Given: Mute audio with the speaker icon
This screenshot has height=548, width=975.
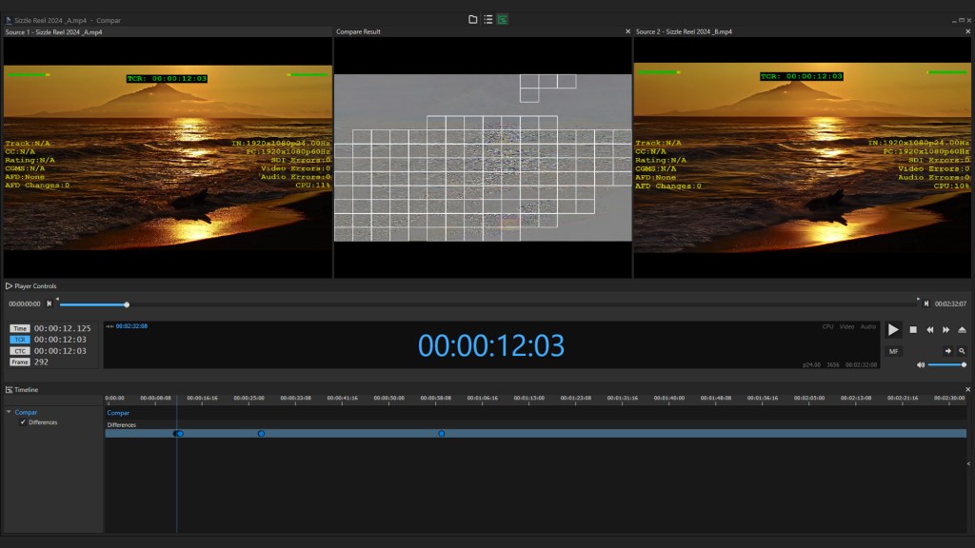Looking at the screenshot, I should pyautogui.click(x=922, y=364).
